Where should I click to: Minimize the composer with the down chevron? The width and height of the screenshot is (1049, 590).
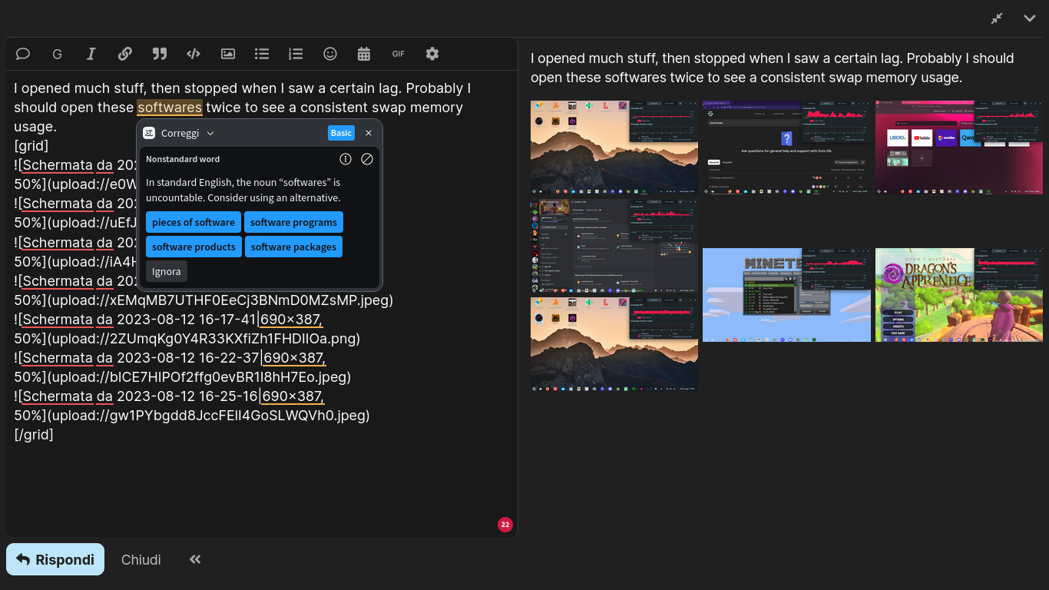coord(1030,18)
